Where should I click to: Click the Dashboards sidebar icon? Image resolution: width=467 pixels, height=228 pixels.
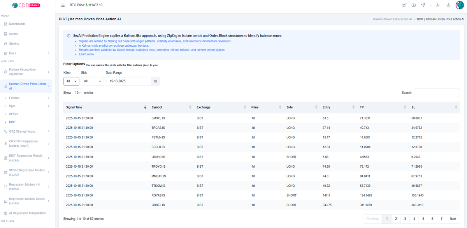[5, 24]
